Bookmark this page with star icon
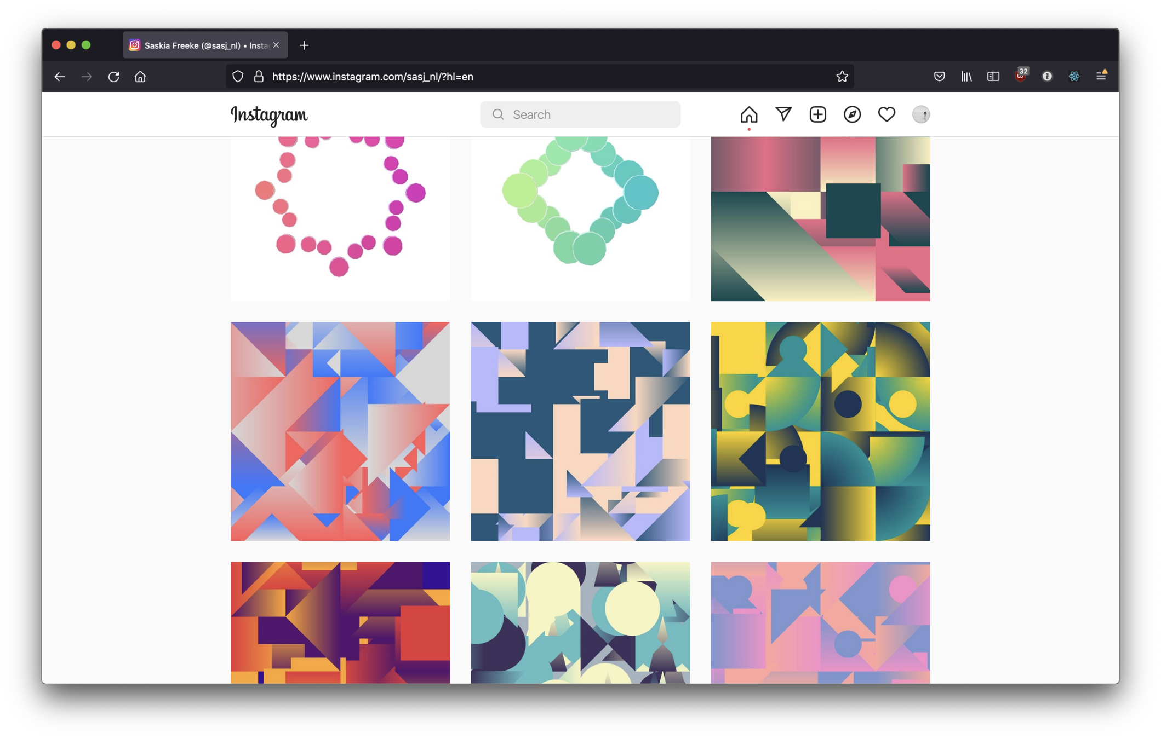This screenshot has height=739, width=1161. coord(842,77)
